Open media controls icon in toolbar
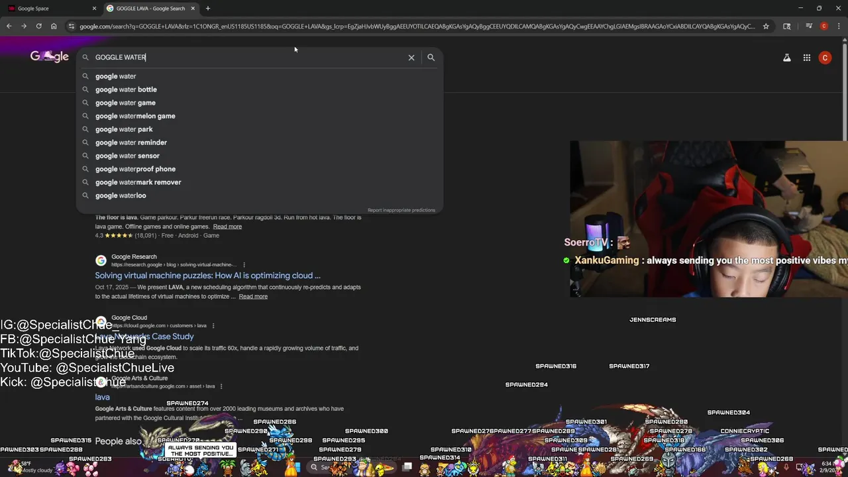This screenshot has width=848, height=477. tap(809, 26)
